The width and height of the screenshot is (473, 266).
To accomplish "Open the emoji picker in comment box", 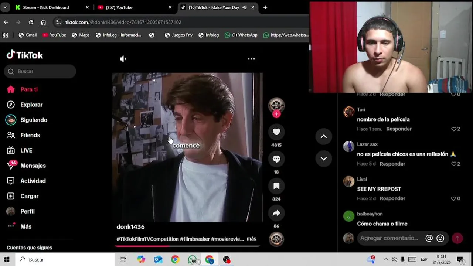I will [440, 238].
